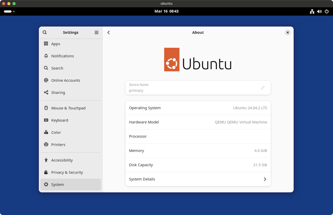Viewport: 333px width, 215px height.
Task: Click the Mouse & Touchpad icon
Action: coord(46,108)
